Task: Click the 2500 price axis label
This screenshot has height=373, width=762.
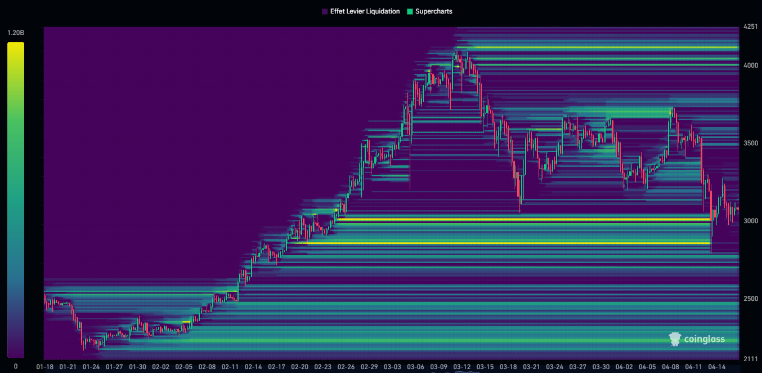Action: 750,299
